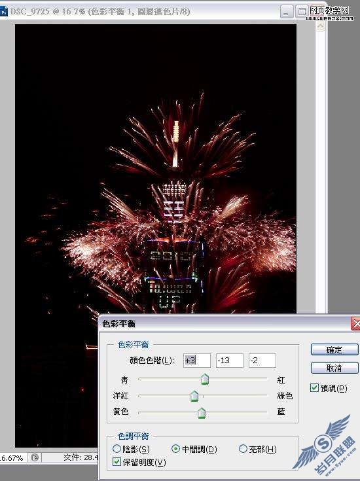Viewport: 360px width, 481px height.
Task: Click the yellow-blue slider handle
Action: pos(202,412)
